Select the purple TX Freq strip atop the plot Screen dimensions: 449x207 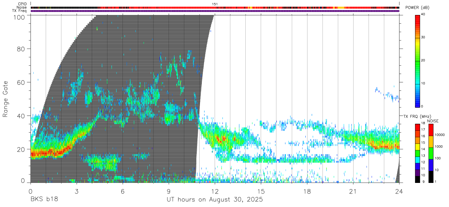tap(215, 11)
